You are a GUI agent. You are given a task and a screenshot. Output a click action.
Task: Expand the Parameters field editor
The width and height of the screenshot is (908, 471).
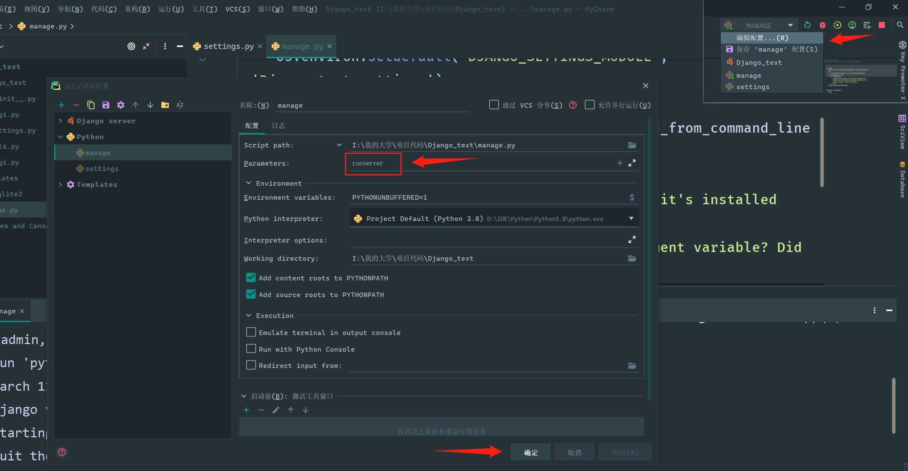pyautogui.click(x=632, y=163)
